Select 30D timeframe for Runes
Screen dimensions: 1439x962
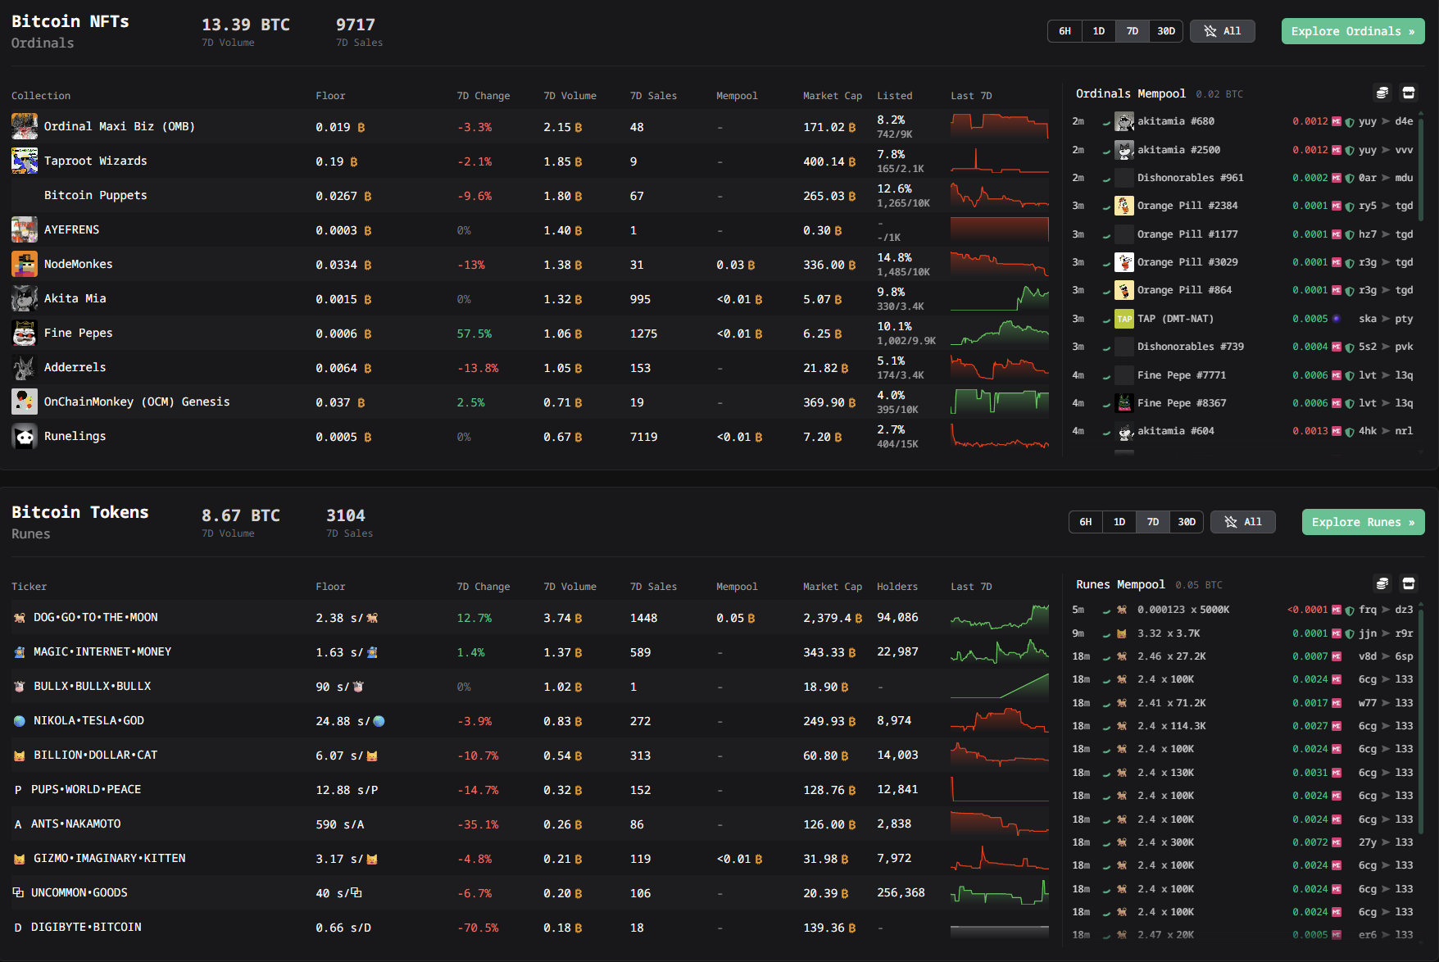pyautogui.click(x=1187, y=522)
